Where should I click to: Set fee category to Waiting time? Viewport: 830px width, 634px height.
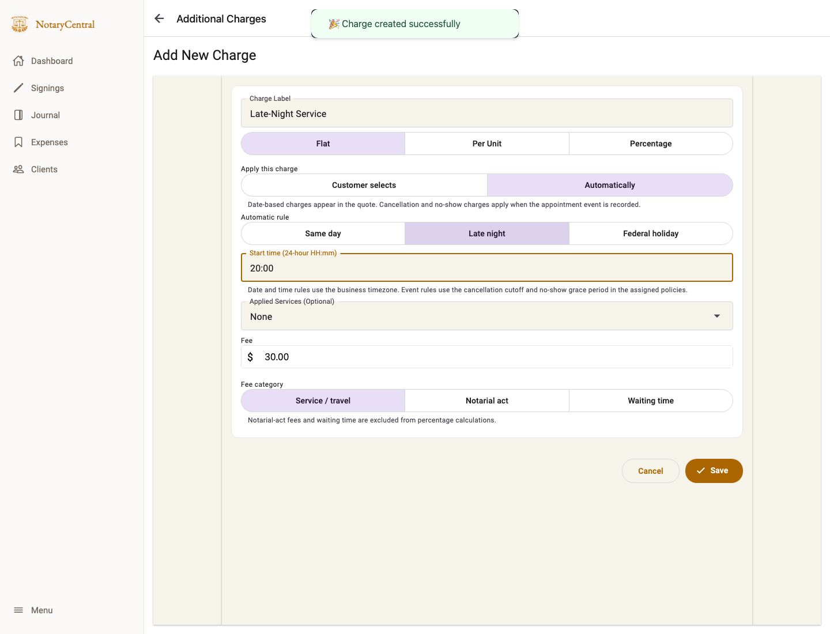click(651, 401)
